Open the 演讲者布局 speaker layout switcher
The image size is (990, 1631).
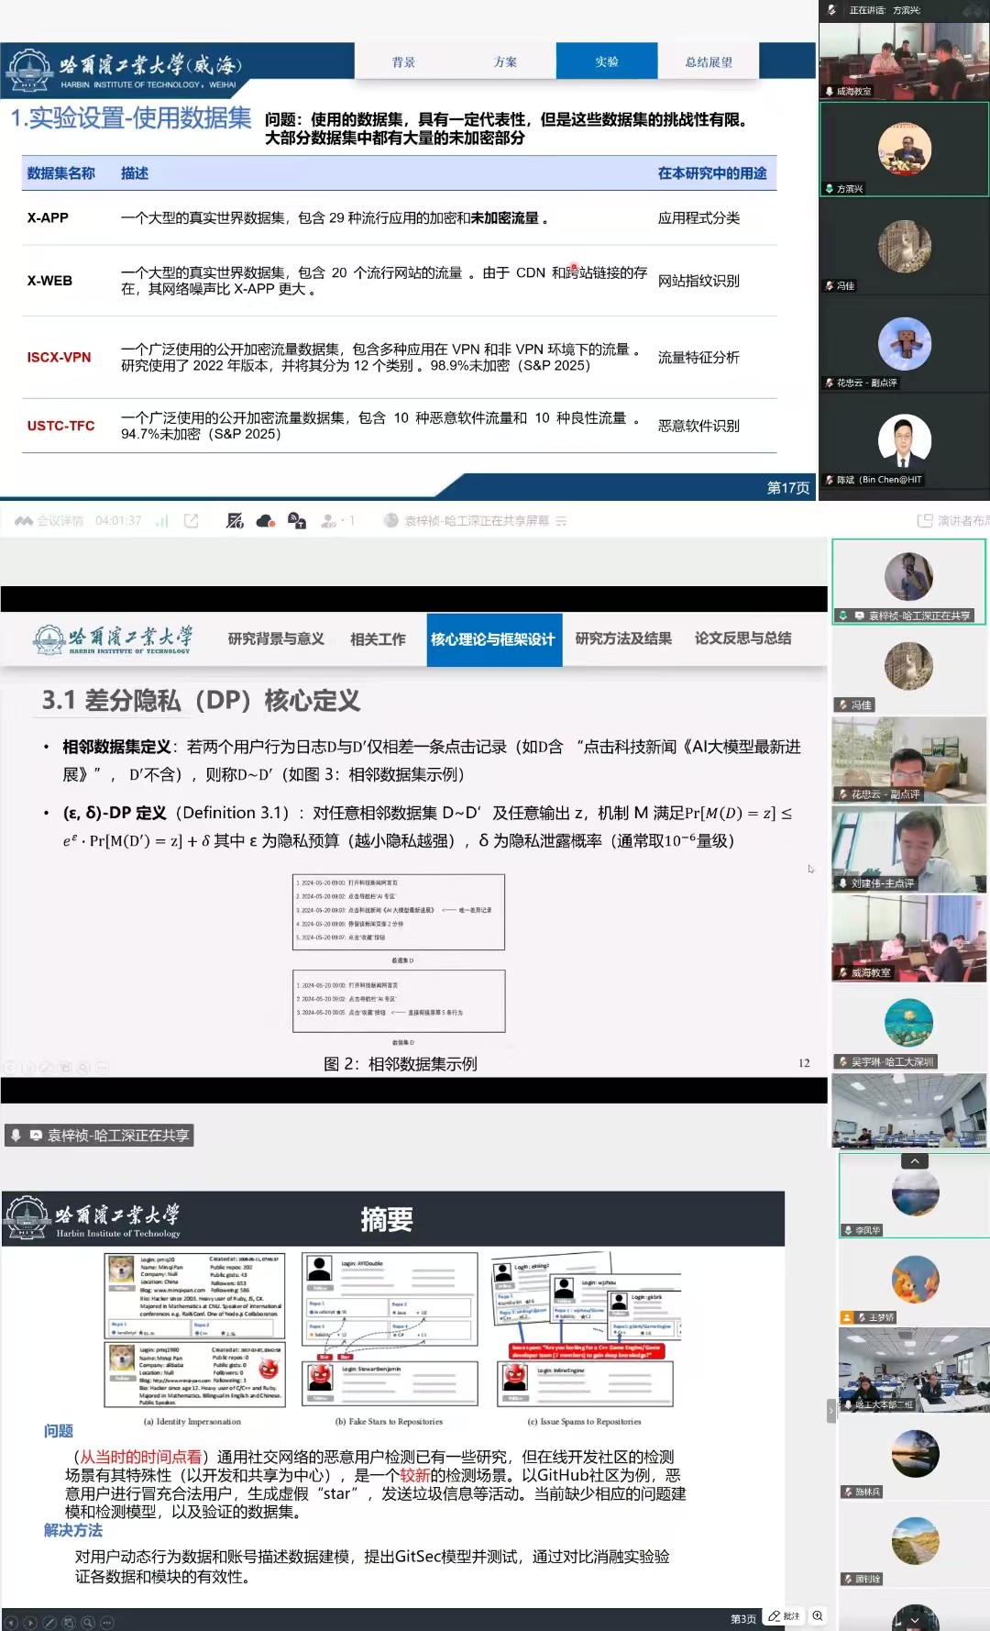click(x=953, y=521)
